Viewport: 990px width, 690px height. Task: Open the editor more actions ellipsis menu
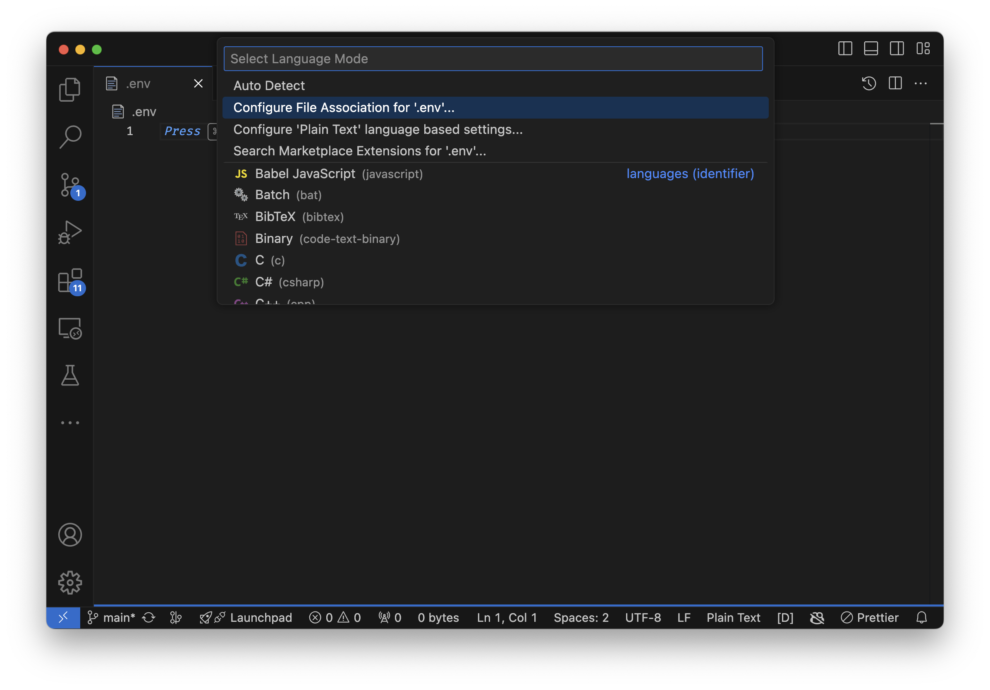[921, 83]
